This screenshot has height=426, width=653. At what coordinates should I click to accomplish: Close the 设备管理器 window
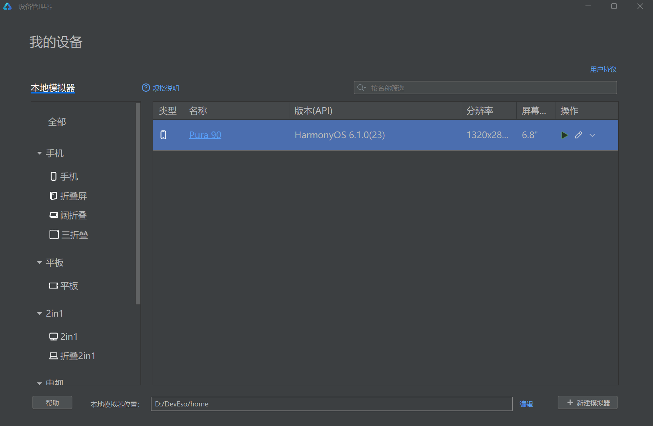pos(640,6)
